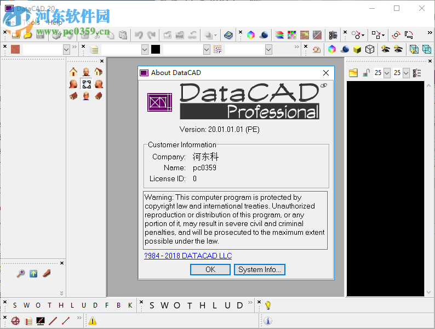
Task: Open the square-arrow tool dropdown
Action: pyautogui.click(x=383, y=35)
